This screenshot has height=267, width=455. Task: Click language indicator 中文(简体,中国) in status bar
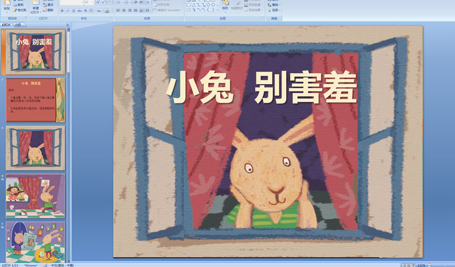point(62,265)
